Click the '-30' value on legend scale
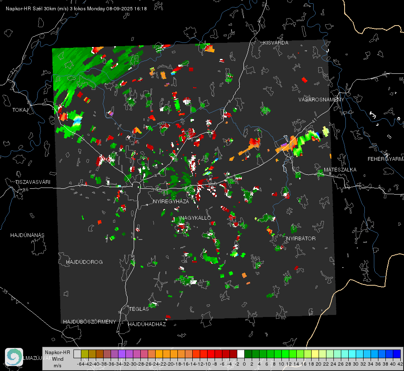The image size is (404, 371). click(x=133, y=364)
